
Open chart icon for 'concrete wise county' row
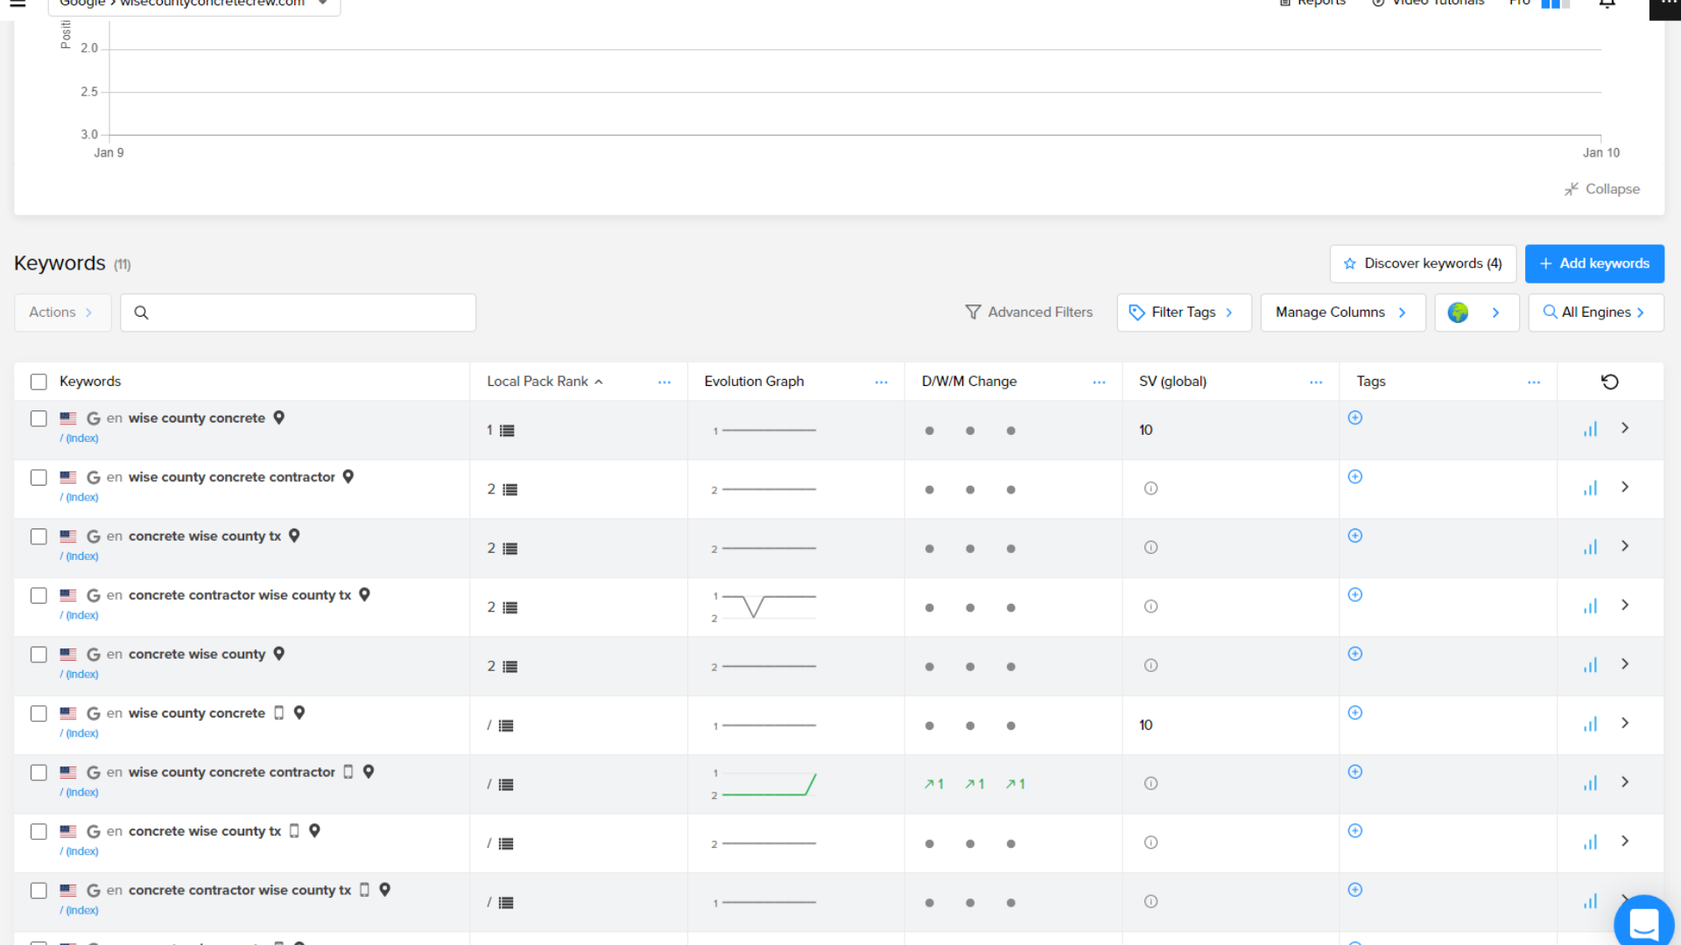point(1590,666)
